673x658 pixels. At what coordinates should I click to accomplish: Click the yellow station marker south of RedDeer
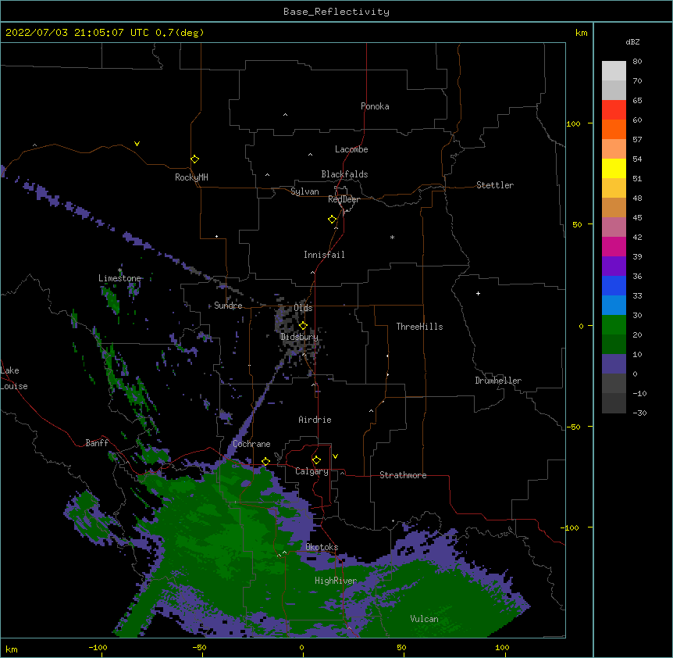pos(333,219)
